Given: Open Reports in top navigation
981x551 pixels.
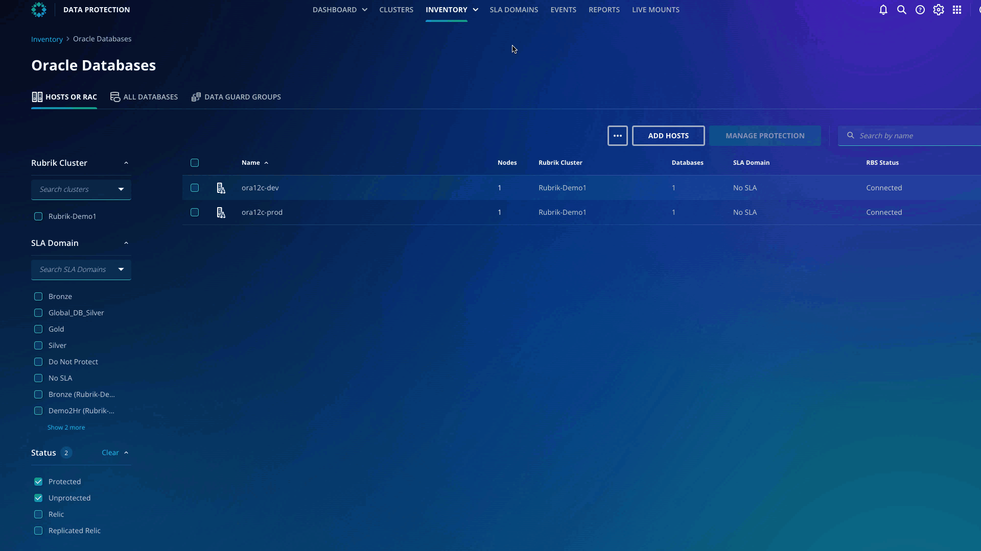Looking at the screenshot, I should pyautogui.click(x=604, y=10).
